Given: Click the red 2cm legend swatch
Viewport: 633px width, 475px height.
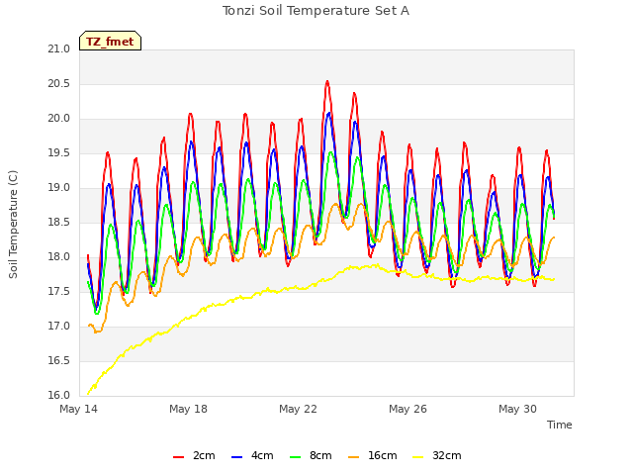Looking at the screenshot, I should pos(178,457).
